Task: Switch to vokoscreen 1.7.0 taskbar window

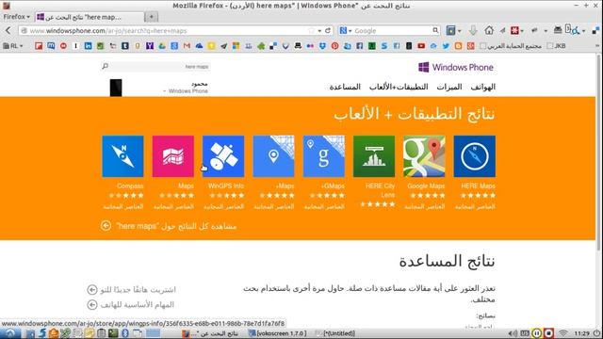Action: [278, 333]
